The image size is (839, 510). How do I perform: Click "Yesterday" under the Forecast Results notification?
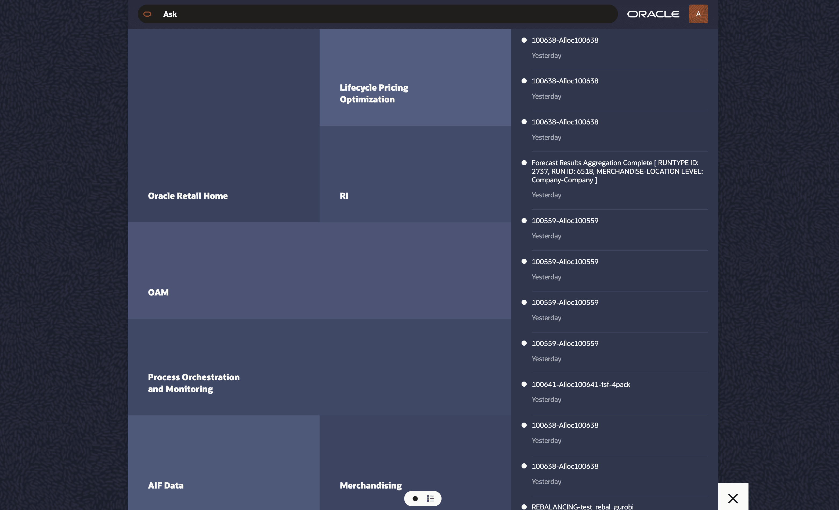[x=547, y=195]
